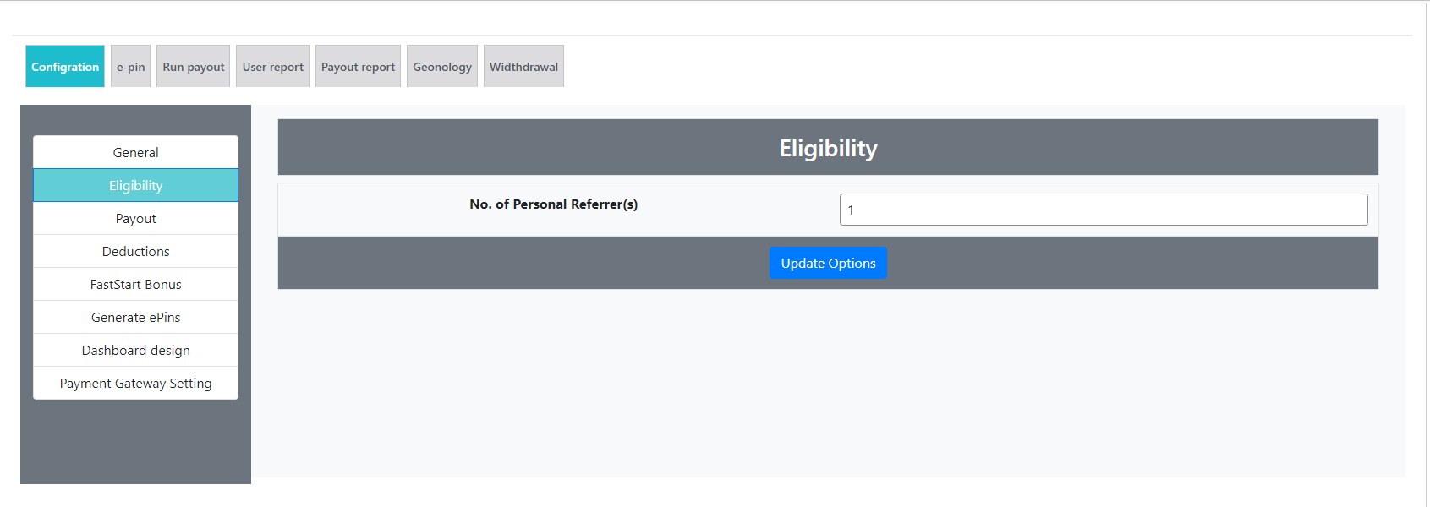
Task: Focus the Personal Referrer(s) number field
Action: [x=1103, y=210]
